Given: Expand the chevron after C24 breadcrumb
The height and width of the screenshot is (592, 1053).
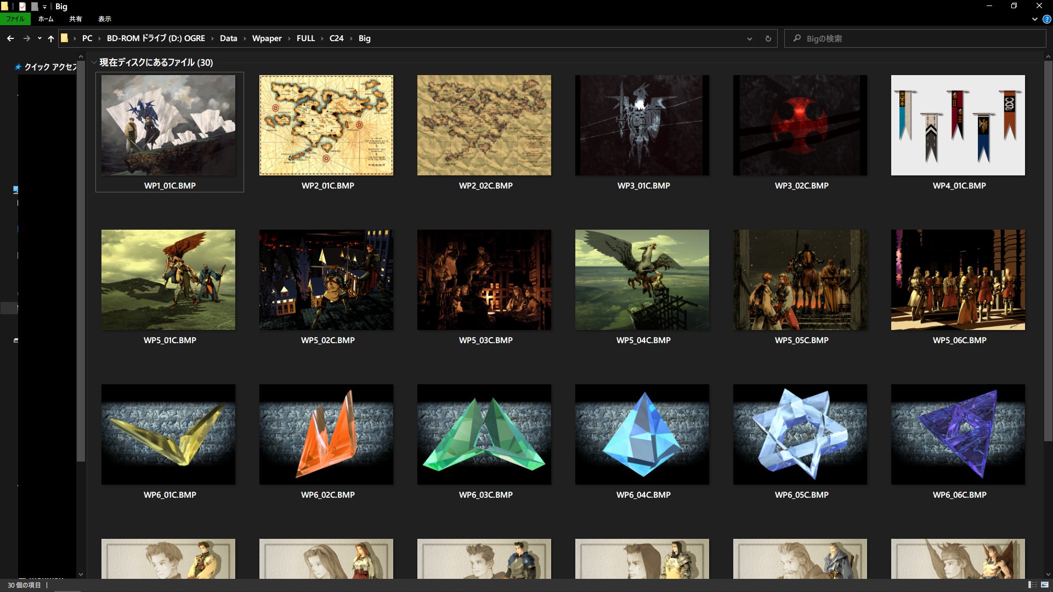Looking at the screenshot, I should click(351, 38).
